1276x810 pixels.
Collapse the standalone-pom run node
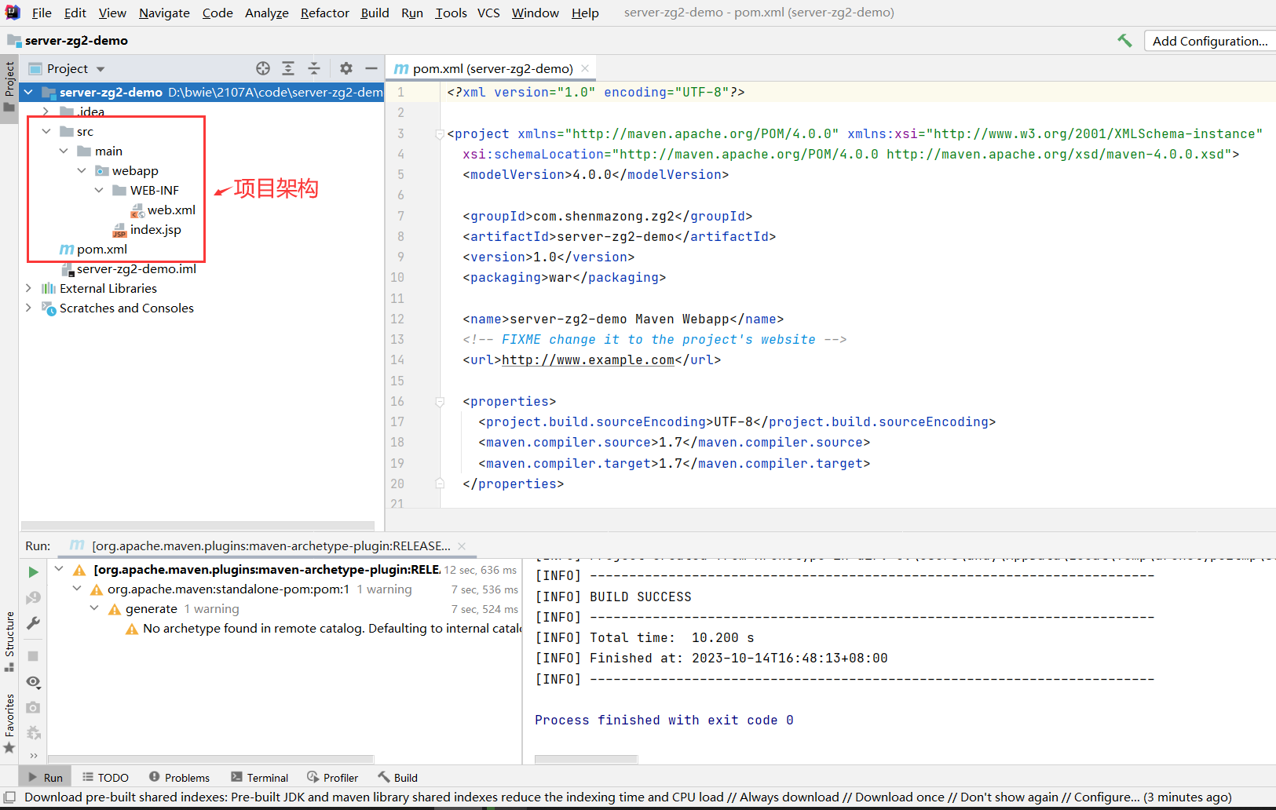click(x=77, y=589)
